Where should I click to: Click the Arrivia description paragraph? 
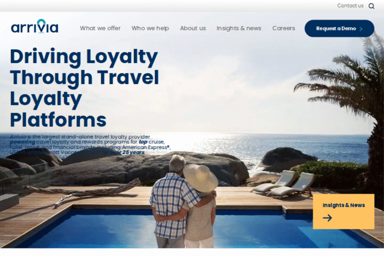90,144
